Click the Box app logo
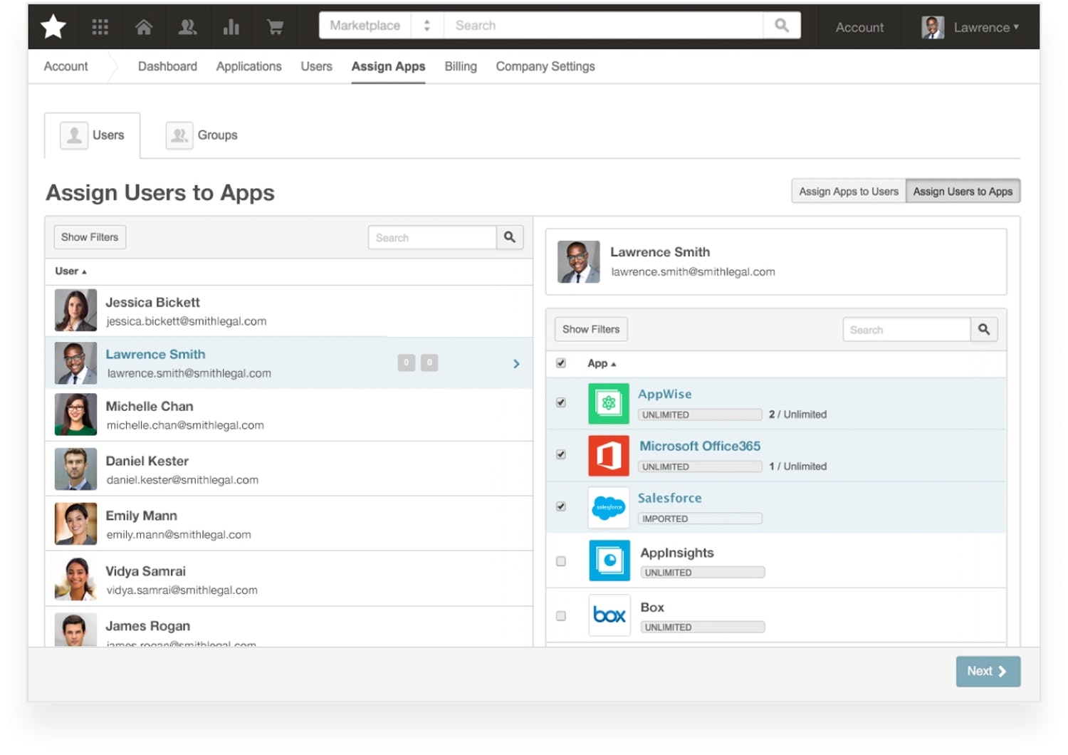The image size is (1068, 755). [x=609, y=615]
